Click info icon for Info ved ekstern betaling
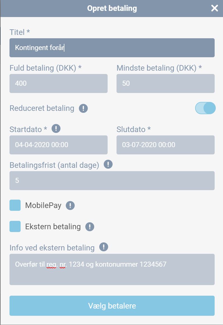Viewport: 223px width, 325px height. point(104,247)
